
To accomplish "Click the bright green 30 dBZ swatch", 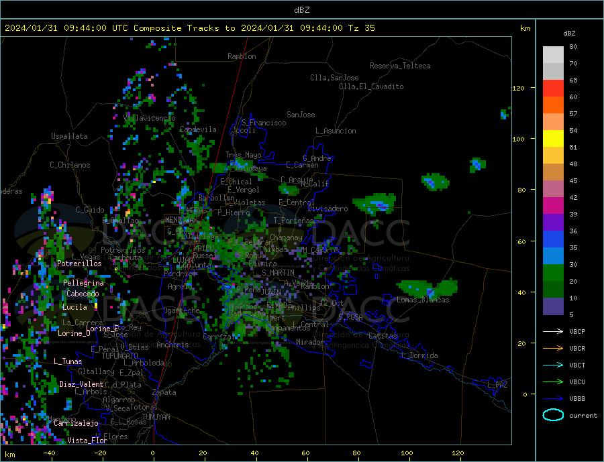I will (x=553, y=273).
